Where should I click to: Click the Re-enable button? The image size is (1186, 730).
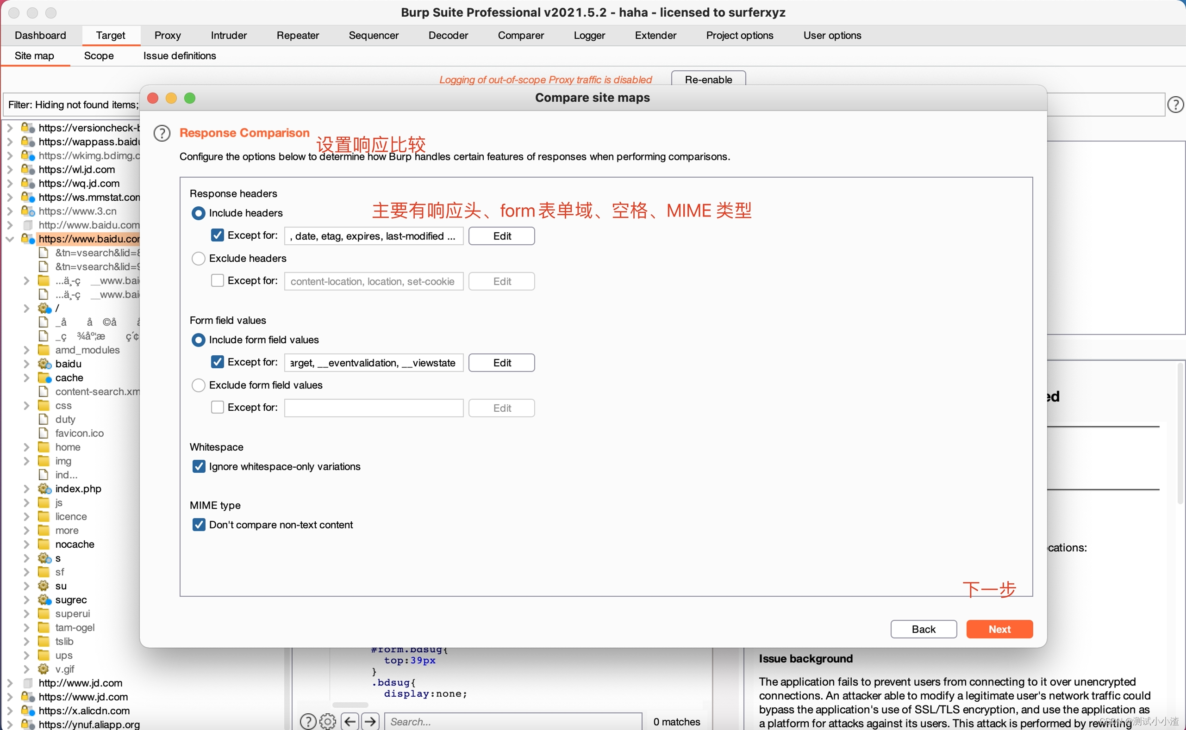tap(708, 79)
